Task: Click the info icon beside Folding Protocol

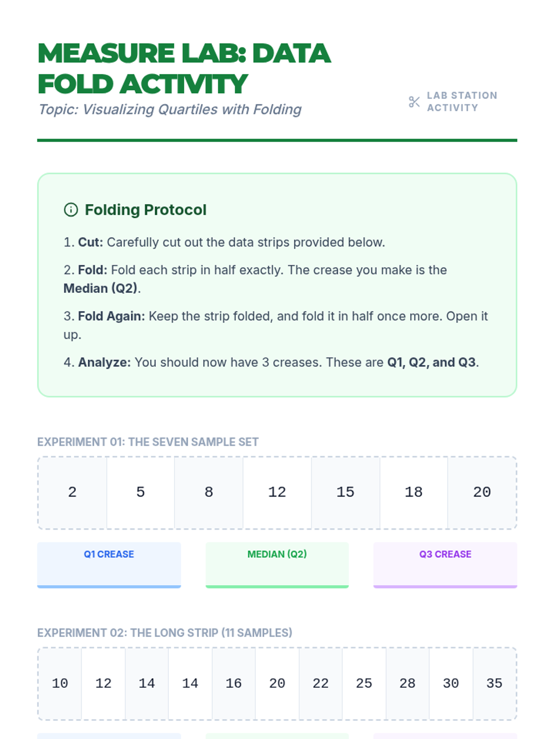Action: click(x=71, y=210)
